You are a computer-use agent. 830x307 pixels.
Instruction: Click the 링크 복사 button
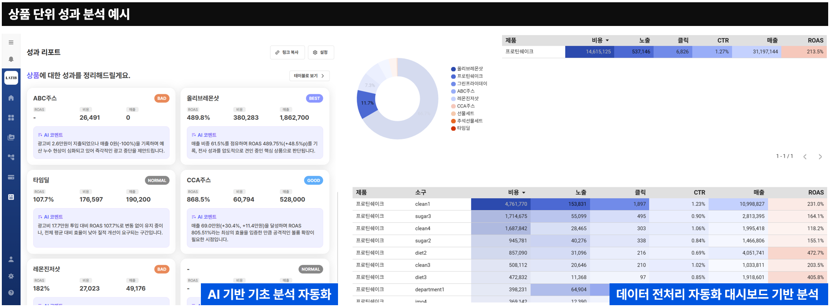287,52
